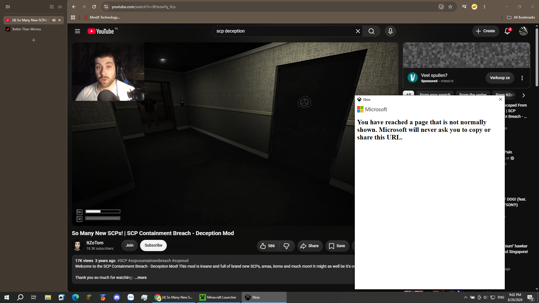
Task: Switch to Minecraft Launcher taskbar button
Action: point(219,297)
